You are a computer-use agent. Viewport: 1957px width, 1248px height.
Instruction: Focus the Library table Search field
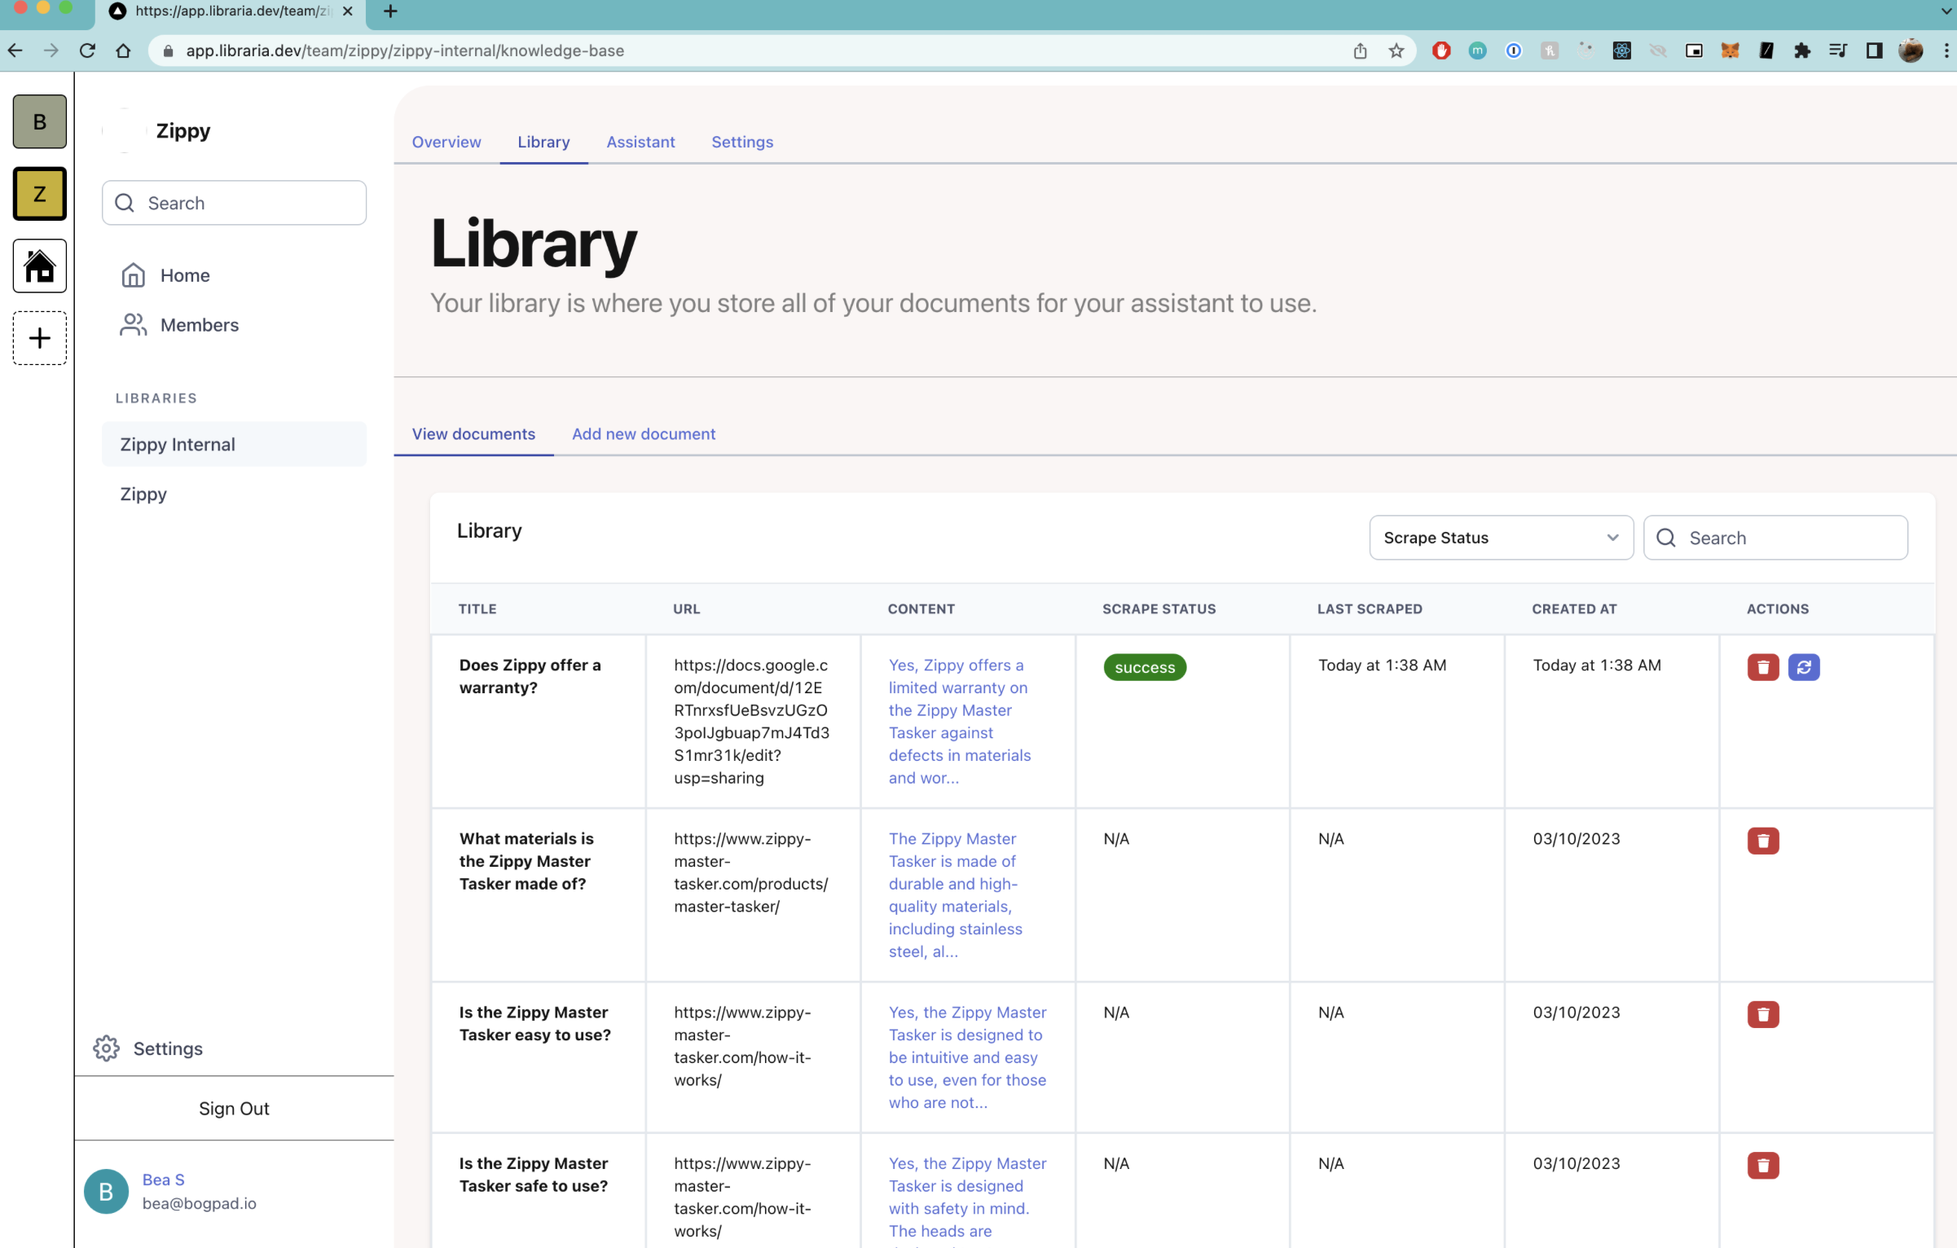click(1775, 538)
